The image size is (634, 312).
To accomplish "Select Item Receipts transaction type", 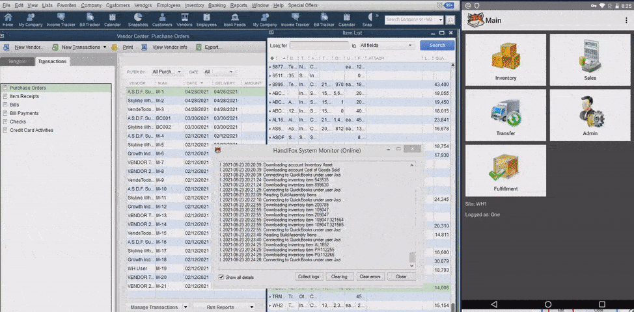I will click(56, 96).
